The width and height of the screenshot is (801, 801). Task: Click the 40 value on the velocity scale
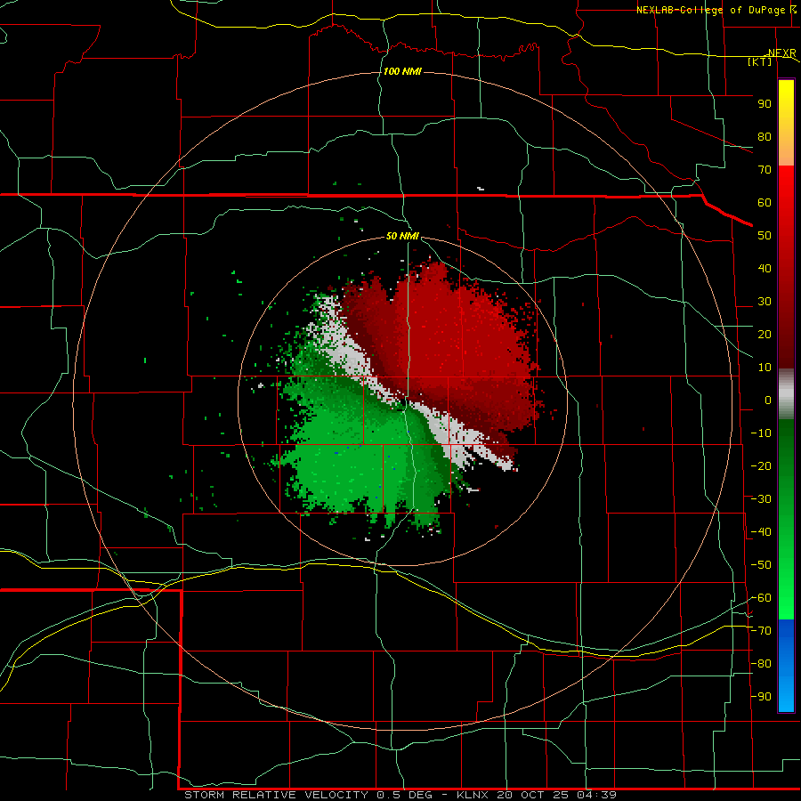(x=765, y=269)
